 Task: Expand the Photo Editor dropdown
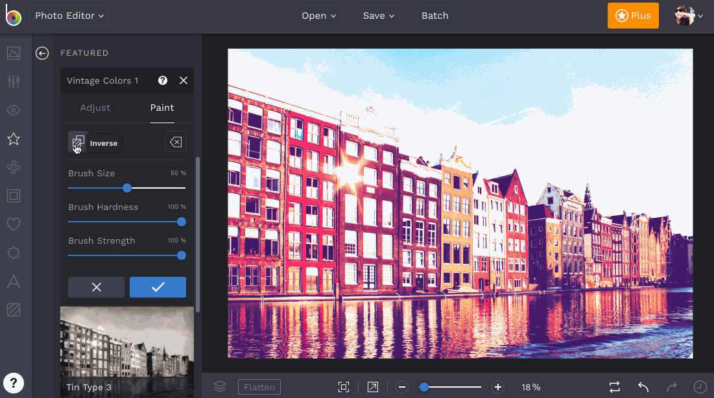[x=69, y=16]
